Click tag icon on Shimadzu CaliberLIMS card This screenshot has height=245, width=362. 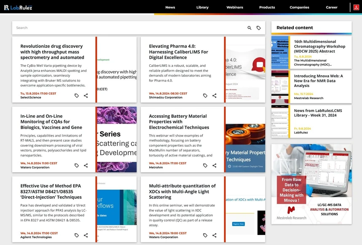tap(205, 96)
